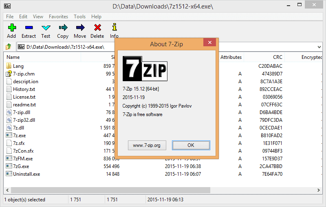Run the Test archive tool

(x=46, y=28)
